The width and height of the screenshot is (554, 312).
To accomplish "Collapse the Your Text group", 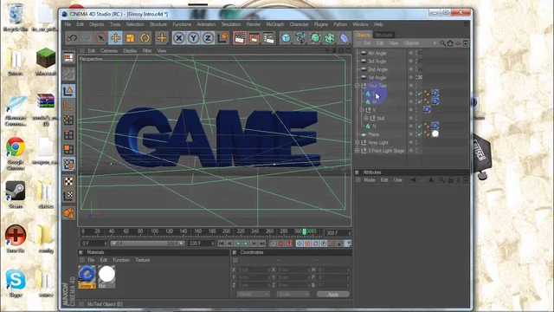I will click(357, 86).
